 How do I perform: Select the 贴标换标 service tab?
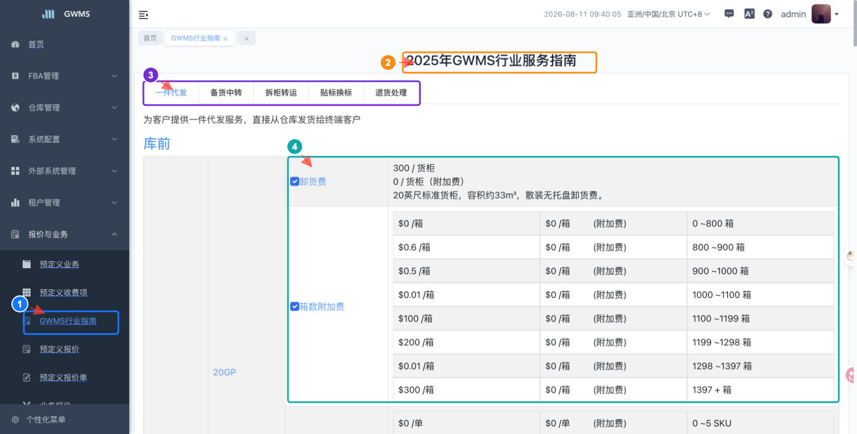pyautogui.click(x=336, y=93)
